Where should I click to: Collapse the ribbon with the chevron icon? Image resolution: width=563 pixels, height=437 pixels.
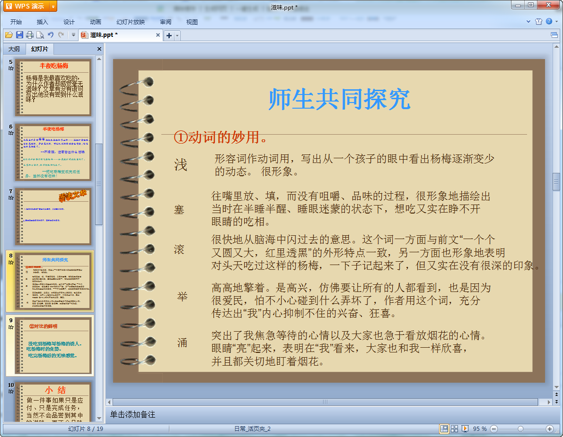(528, 22)
